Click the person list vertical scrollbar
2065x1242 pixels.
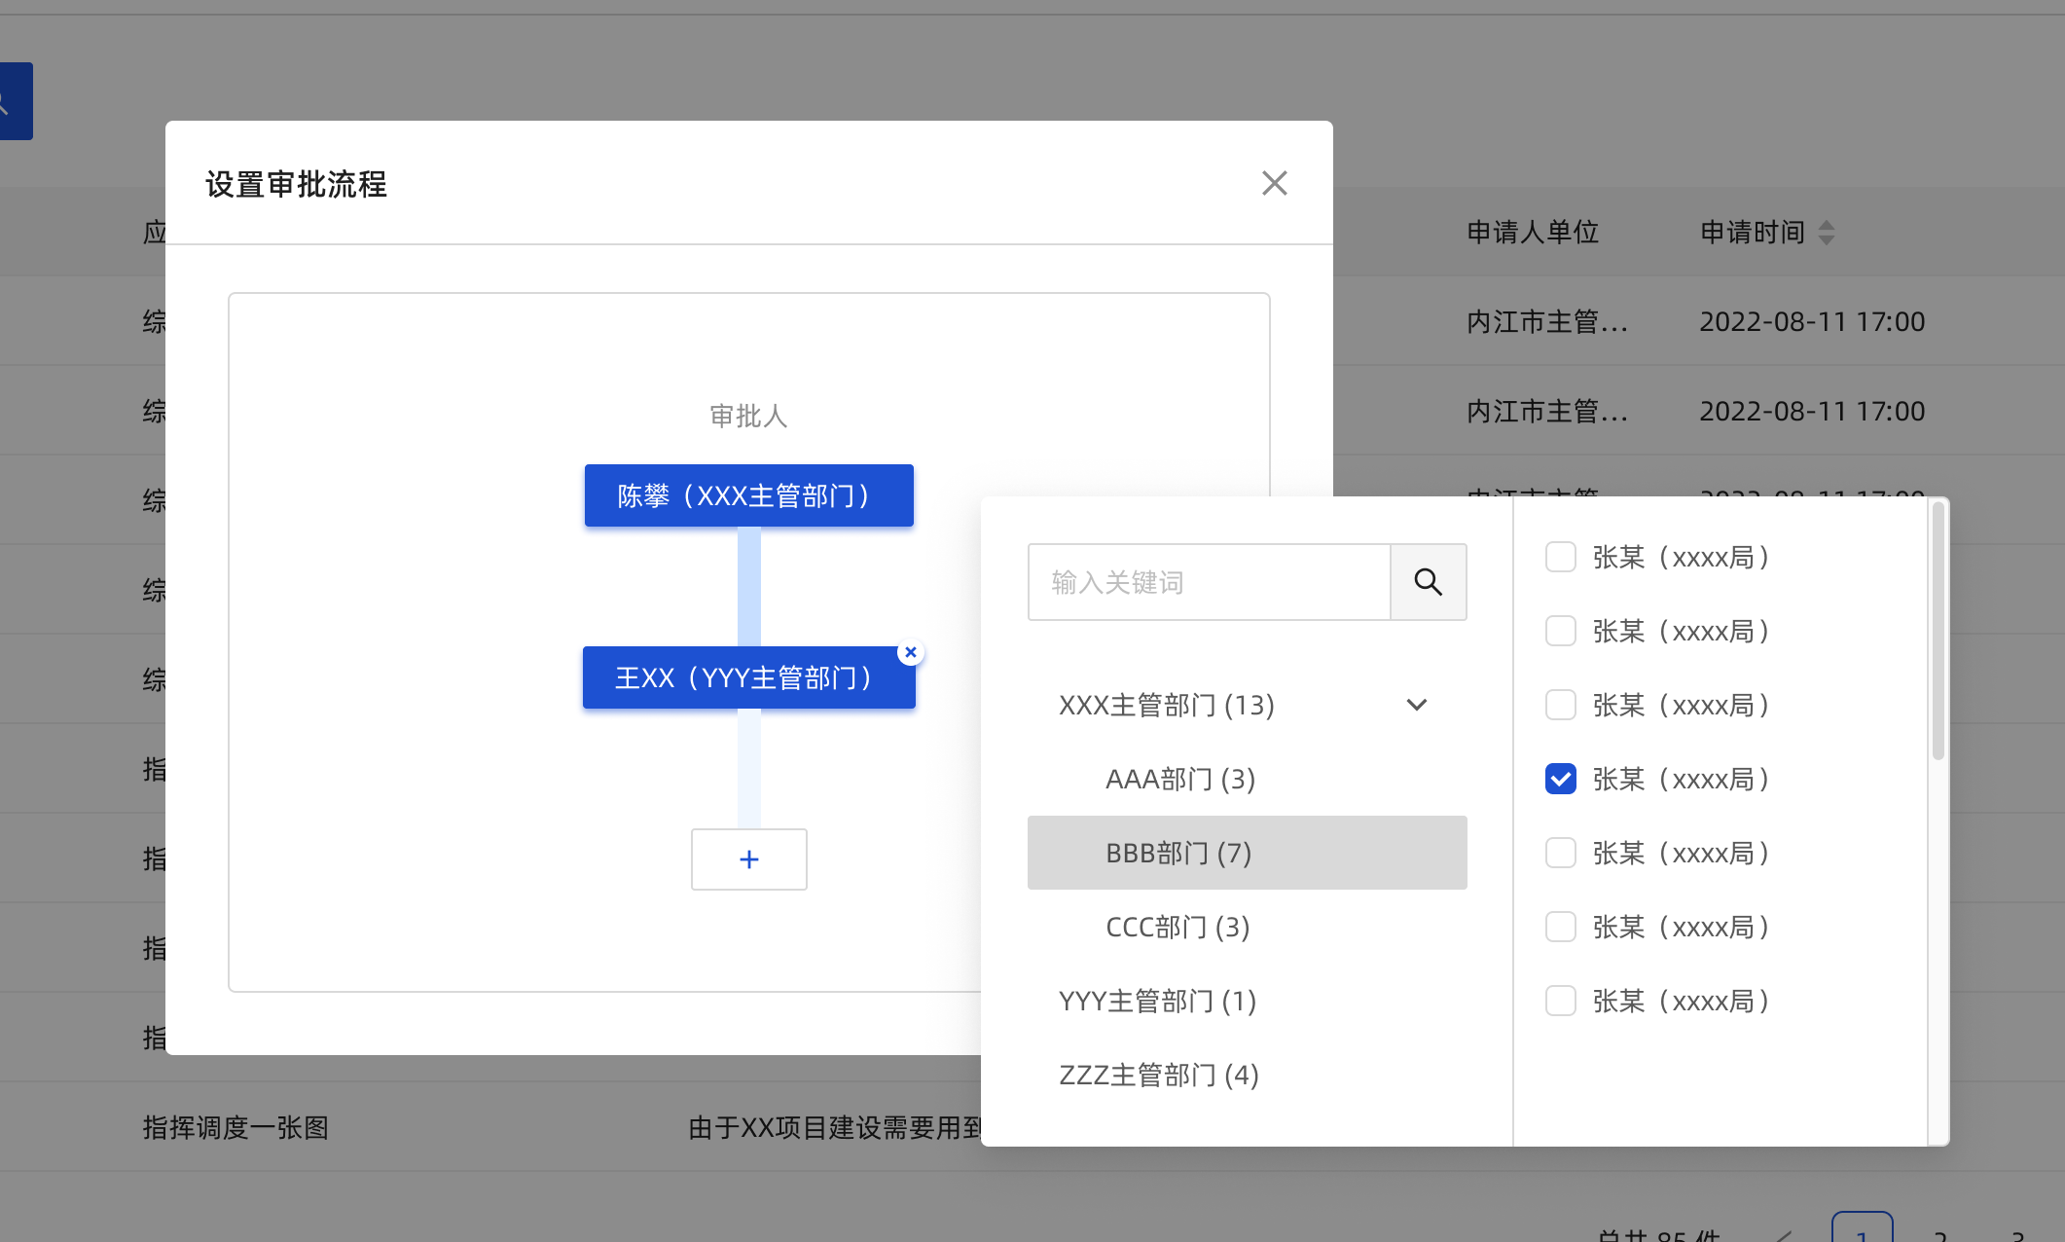coord(1938,631)
